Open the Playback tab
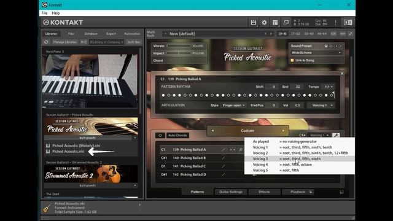393x221 pixels. click(x=298, y=192)
